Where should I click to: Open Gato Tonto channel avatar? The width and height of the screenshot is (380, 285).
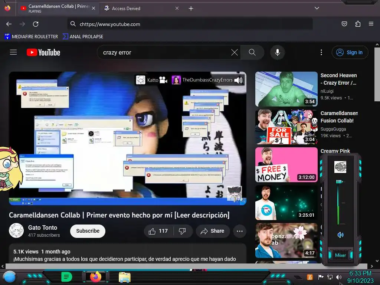[x=16, y=230]
